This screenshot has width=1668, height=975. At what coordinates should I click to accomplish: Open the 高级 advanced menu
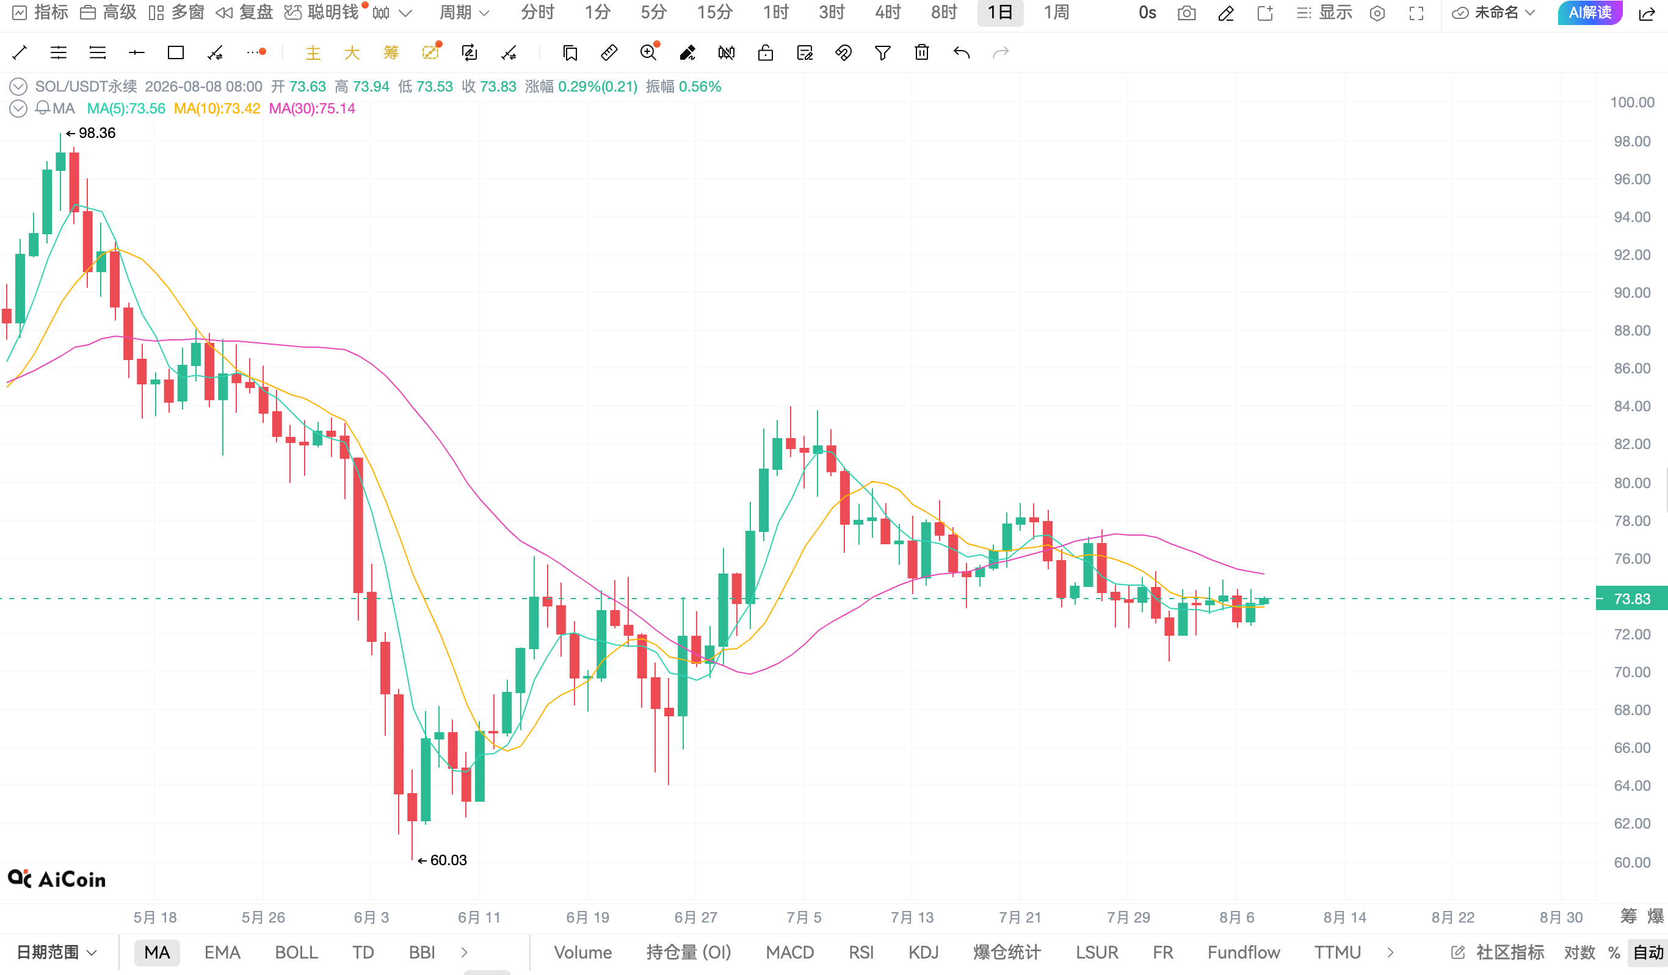click(x=108, y=13)
